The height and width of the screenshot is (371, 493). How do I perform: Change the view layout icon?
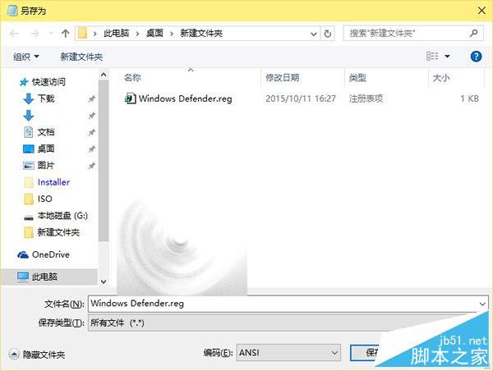coord(432,57)
